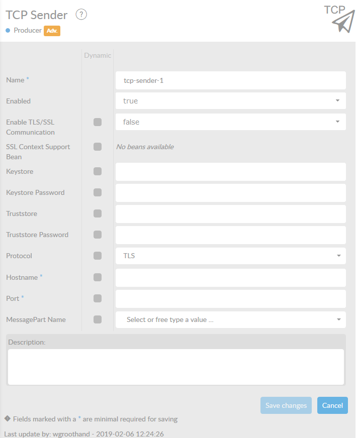Focus the Name field containing tcp-sender-1

[x=230, y=80]
